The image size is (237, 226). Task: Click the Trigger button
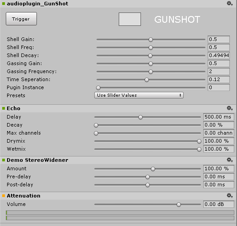(x=21, y=19)
